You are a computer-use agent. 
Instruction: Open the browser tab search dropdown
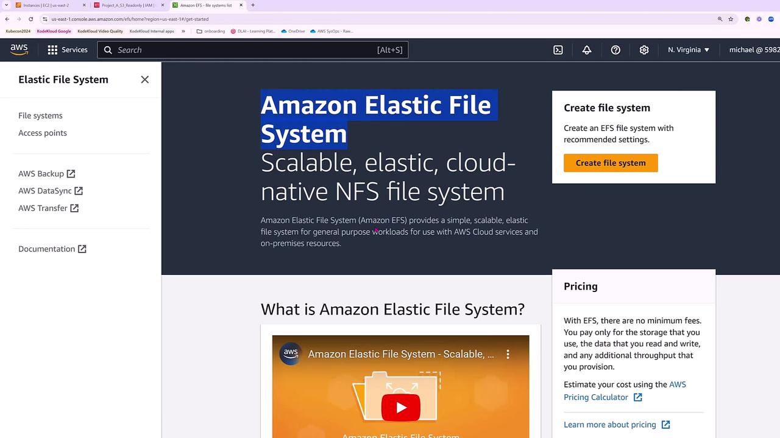(x=7, y=5)
